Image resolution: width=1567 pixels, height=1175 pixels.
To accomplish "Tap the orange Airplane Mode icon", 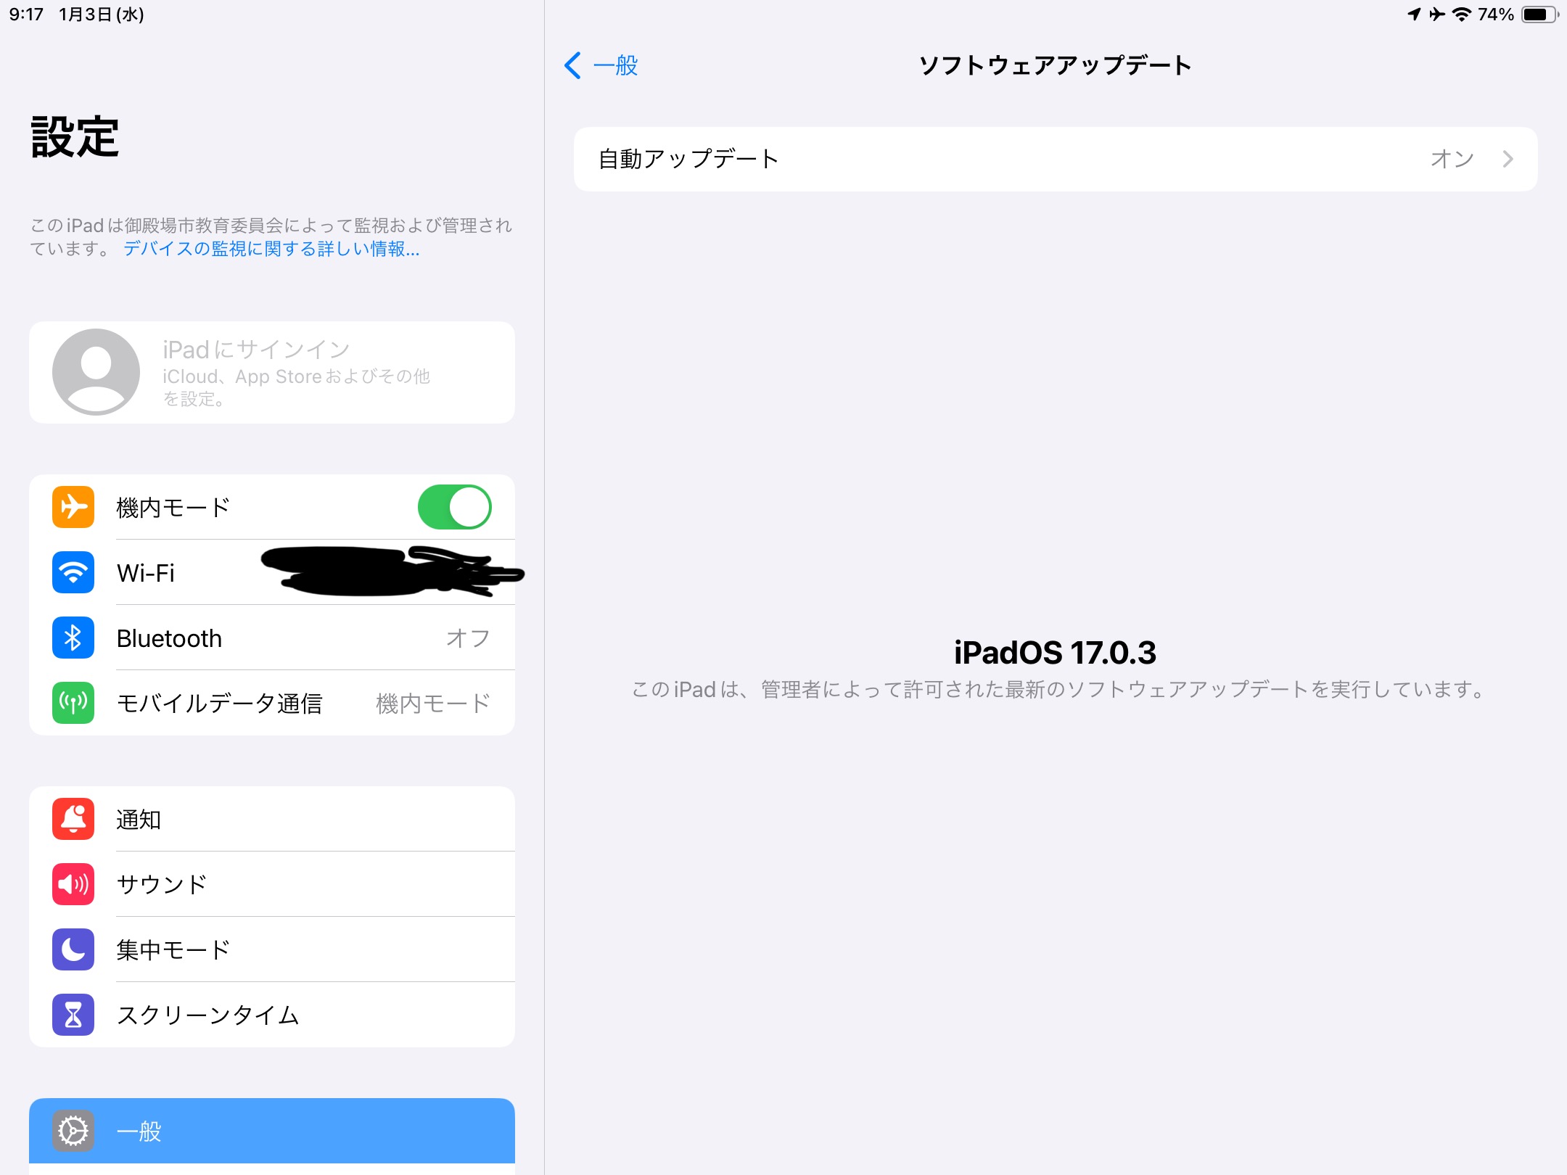I will click(73, 507).
